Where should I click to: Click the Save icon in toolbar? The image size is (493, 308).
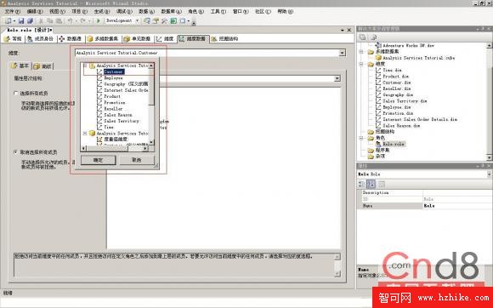coord(21,20)
